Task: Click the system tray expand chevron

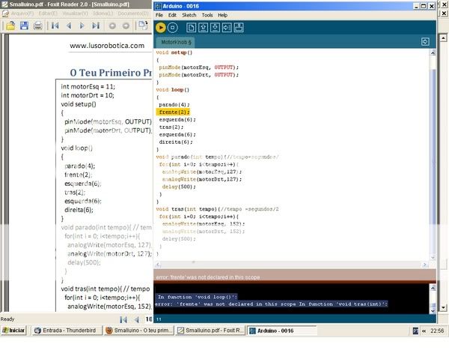Action: pyautogui.click(x=424, y=331)
